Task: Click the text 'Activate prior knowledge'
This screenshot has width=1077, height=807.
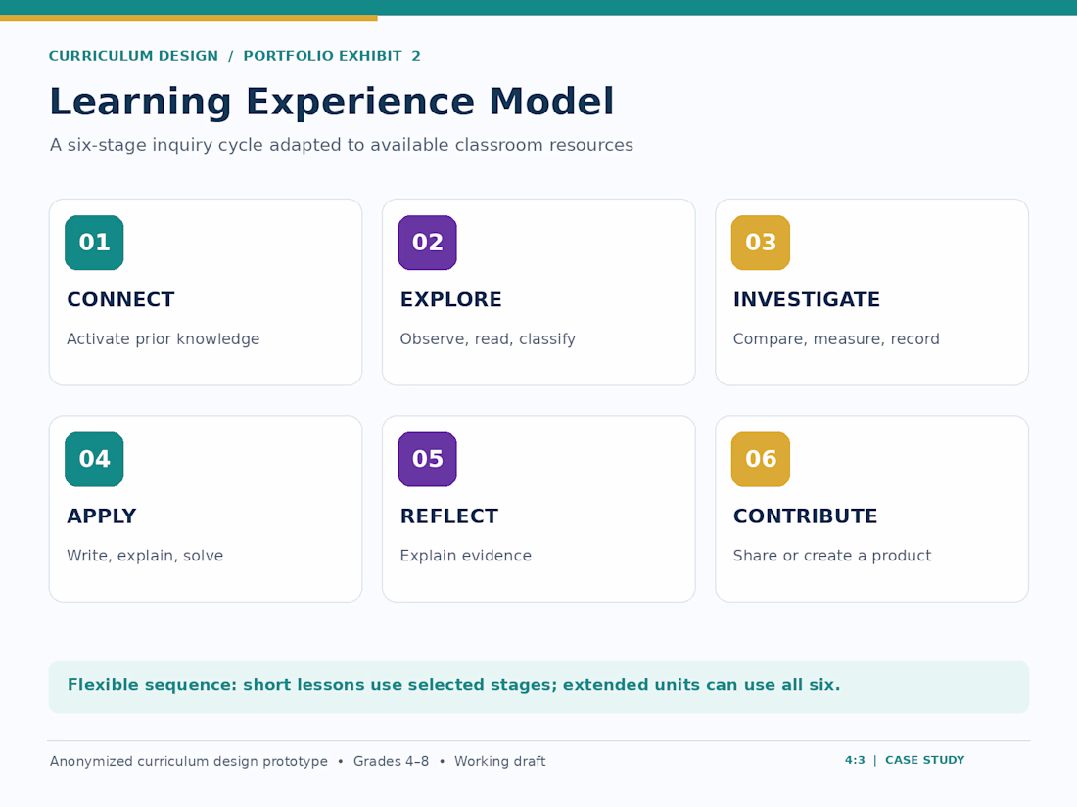Action: (x=163, y=339)
